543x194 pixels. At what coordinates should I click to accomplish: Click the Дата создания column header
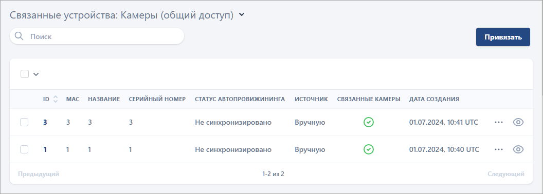[434, 99]
